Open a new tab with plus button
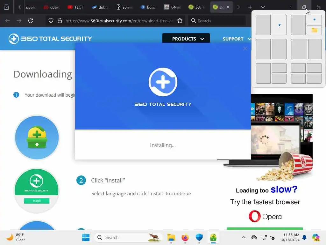This screenshot has width=326, height=245. click(x=250, y=7)
